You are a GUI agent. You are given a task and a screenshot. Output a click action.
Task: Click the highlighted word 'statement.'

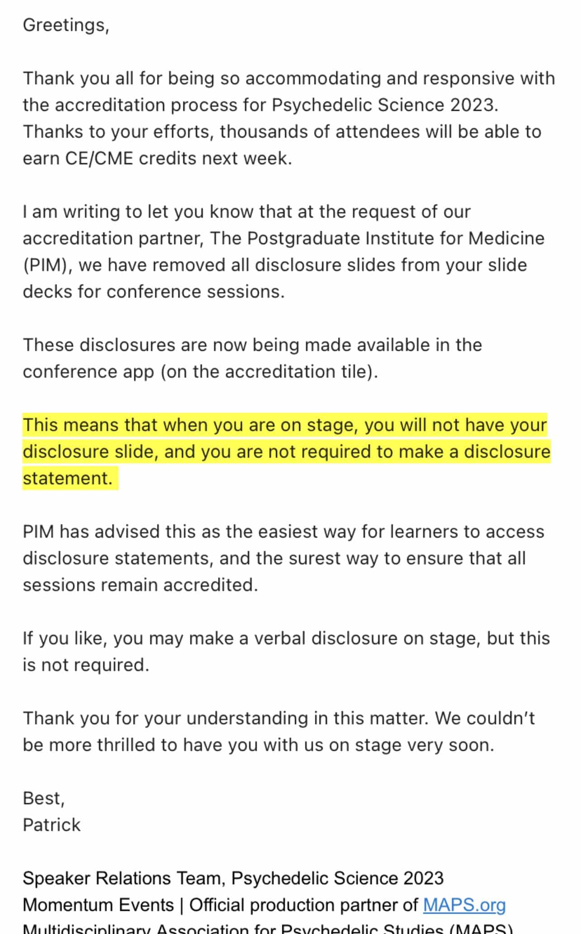click(x=68, y=478)
